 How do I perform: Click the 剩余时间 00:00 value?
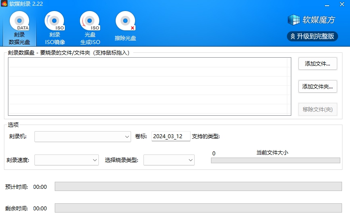(40, 208)
